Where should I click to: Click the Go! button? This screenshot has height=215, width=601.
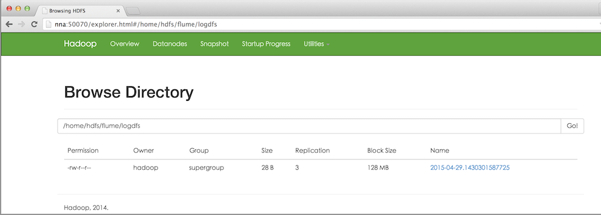pos(572,126)
